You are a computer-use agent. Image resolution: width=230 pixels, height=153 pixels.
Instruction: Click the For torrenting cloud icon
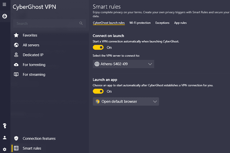[x=16, y=65]
